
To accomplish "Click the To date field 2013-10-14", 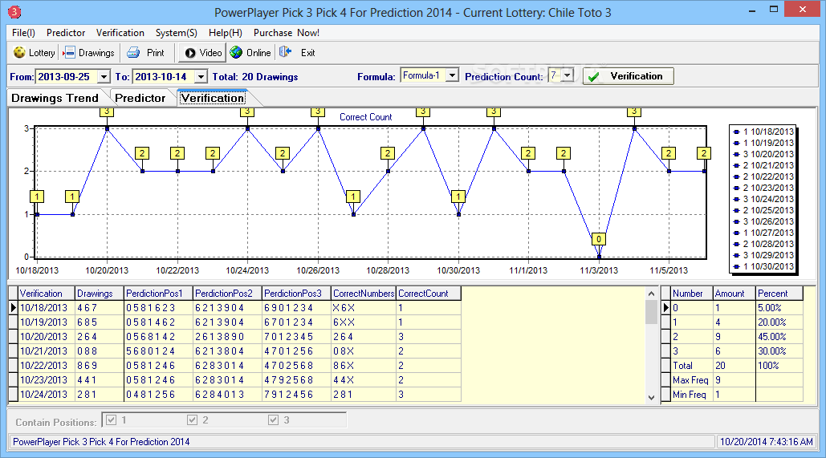I will point(163,77).
